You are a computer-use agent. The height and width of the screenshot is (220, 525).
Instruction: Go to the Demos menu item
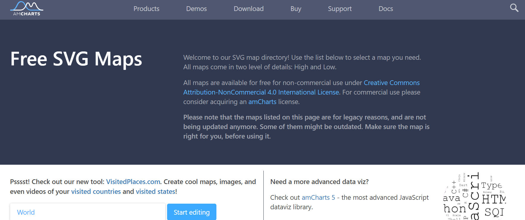[196, 9]
